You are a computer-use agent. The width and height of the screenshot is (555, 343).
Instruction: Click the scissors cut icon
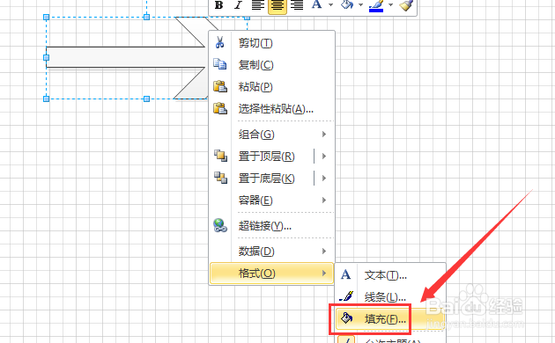point(219,42)
